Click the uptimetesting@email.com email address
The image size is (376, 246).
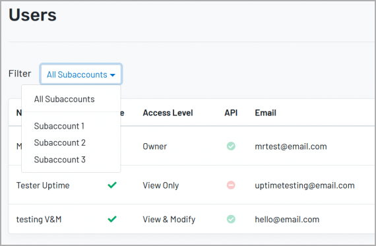[x=305, y=185]
